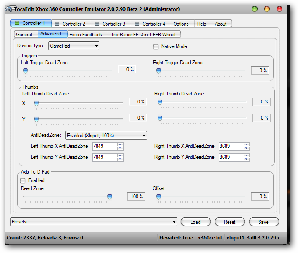Click Right Trigger Dead Zone percent field
The width and height of the screenshot is (298, 253).
click(260, 70)
